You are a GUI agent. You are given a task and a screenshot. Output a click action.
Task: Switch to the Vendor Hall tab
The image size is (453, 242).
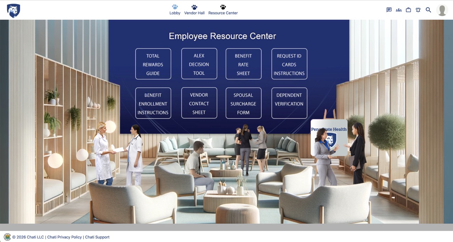coord(194,10)
